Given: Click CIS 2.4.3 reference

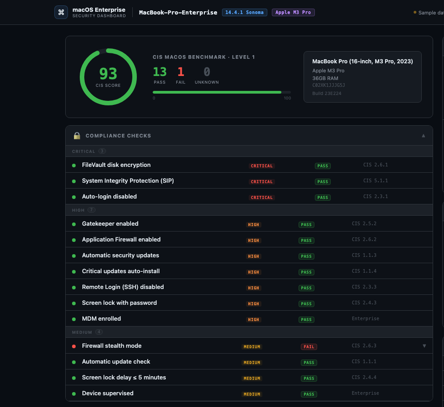Looking at the screenshot, I should (x=364, y=303).
